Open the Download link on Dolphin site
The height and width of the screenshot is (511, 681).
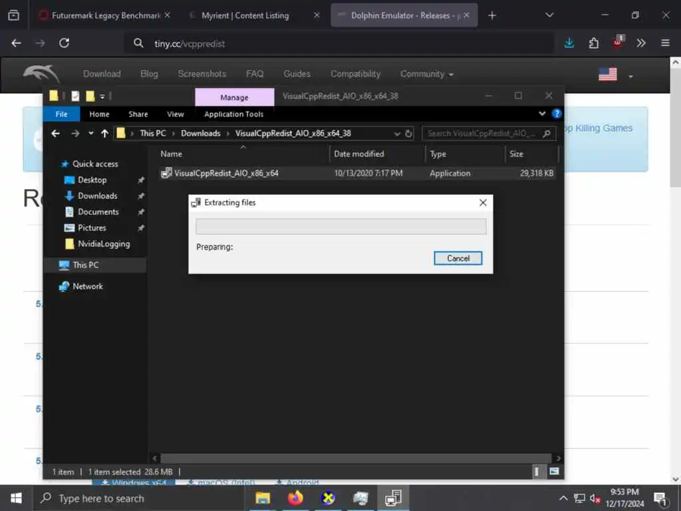(x=102, y=74)
